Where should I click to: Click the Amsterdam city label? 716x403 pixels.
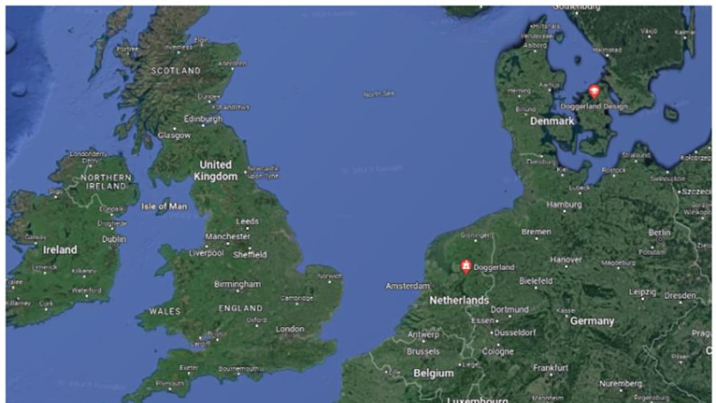click(x=407, y=286)
